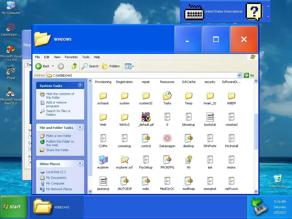Click the task pane scrollbar down arrow
This screenshot has width=292, height=219.
pyautogui.click(x=90, y=191)
